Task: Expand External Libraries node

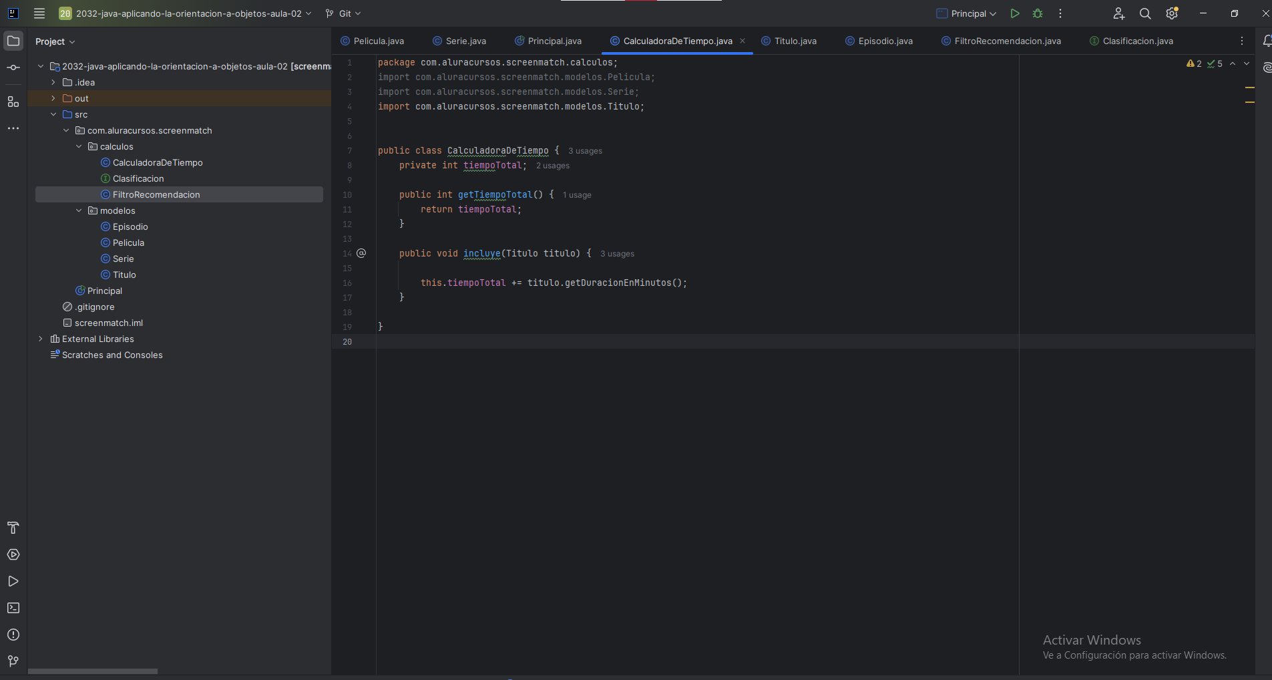Action: [x=41, y=339]
